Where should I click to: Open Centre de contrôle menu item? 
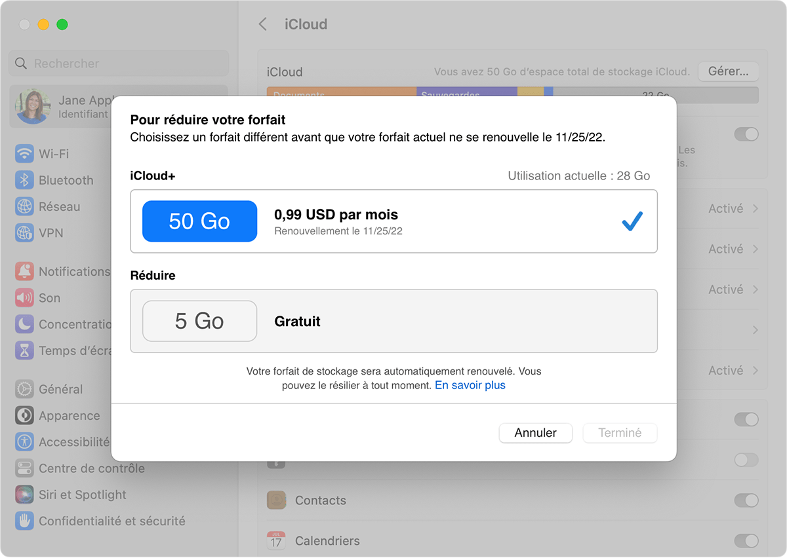click(91, 468)
